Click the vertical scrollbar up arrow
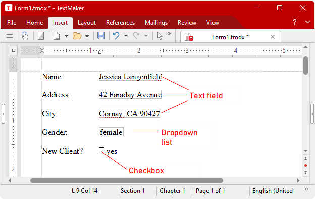Image resolution: width=315 pixels, height=199 pixels. pos(305,47)
